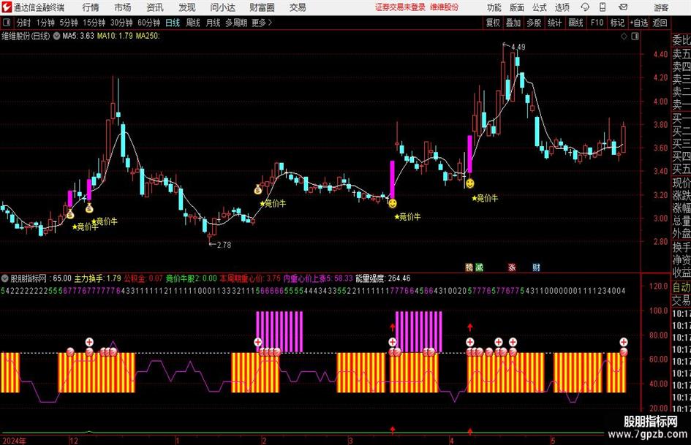Open the 选项 menu

pyautogui.click(x=562, y=7)
